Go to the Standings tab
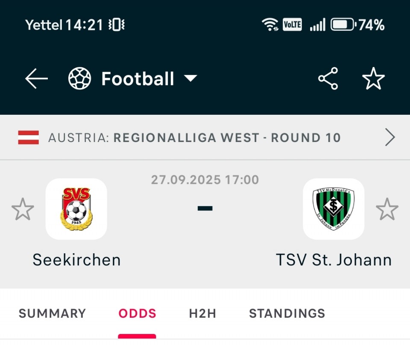The width and height of the screenshot is (410, 348). (x=287, y=313)
